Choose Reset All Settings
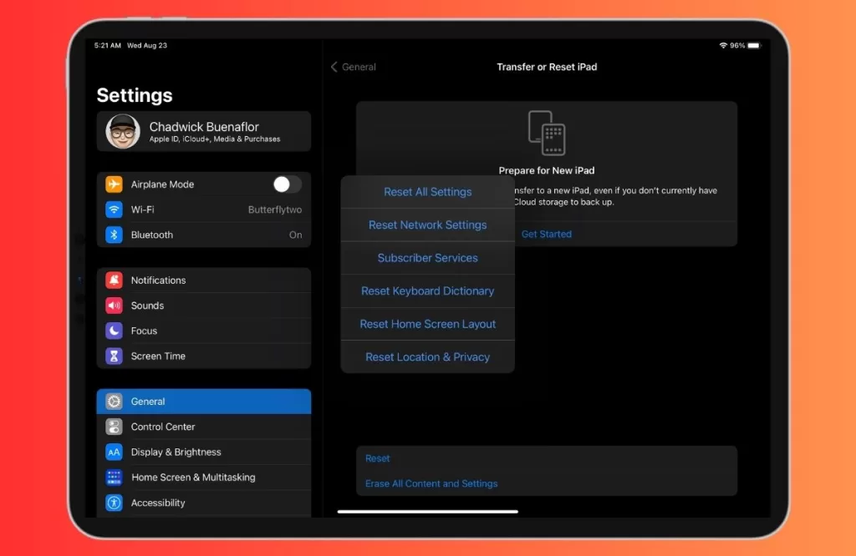 (427, 192)
